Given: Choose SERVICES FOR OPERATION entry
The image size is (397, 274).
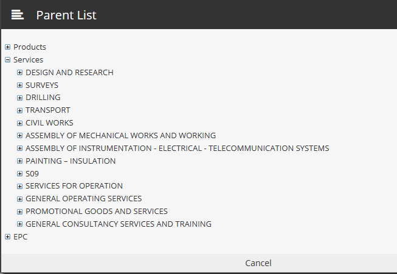Looking at the screenshot, I should coord(74,186).
